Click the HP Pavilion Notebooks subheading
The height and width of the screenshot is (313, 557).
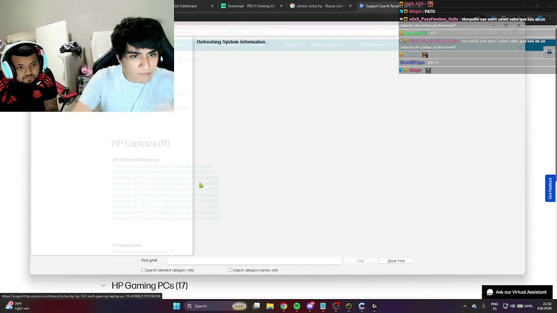coord(135,160)
